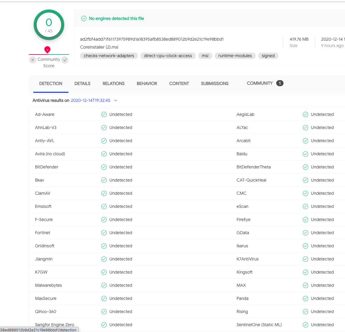
Task: Open the 2020-12-14T19:32:45 results date selector
Action: pyautogui.click(x=91, y=101)
